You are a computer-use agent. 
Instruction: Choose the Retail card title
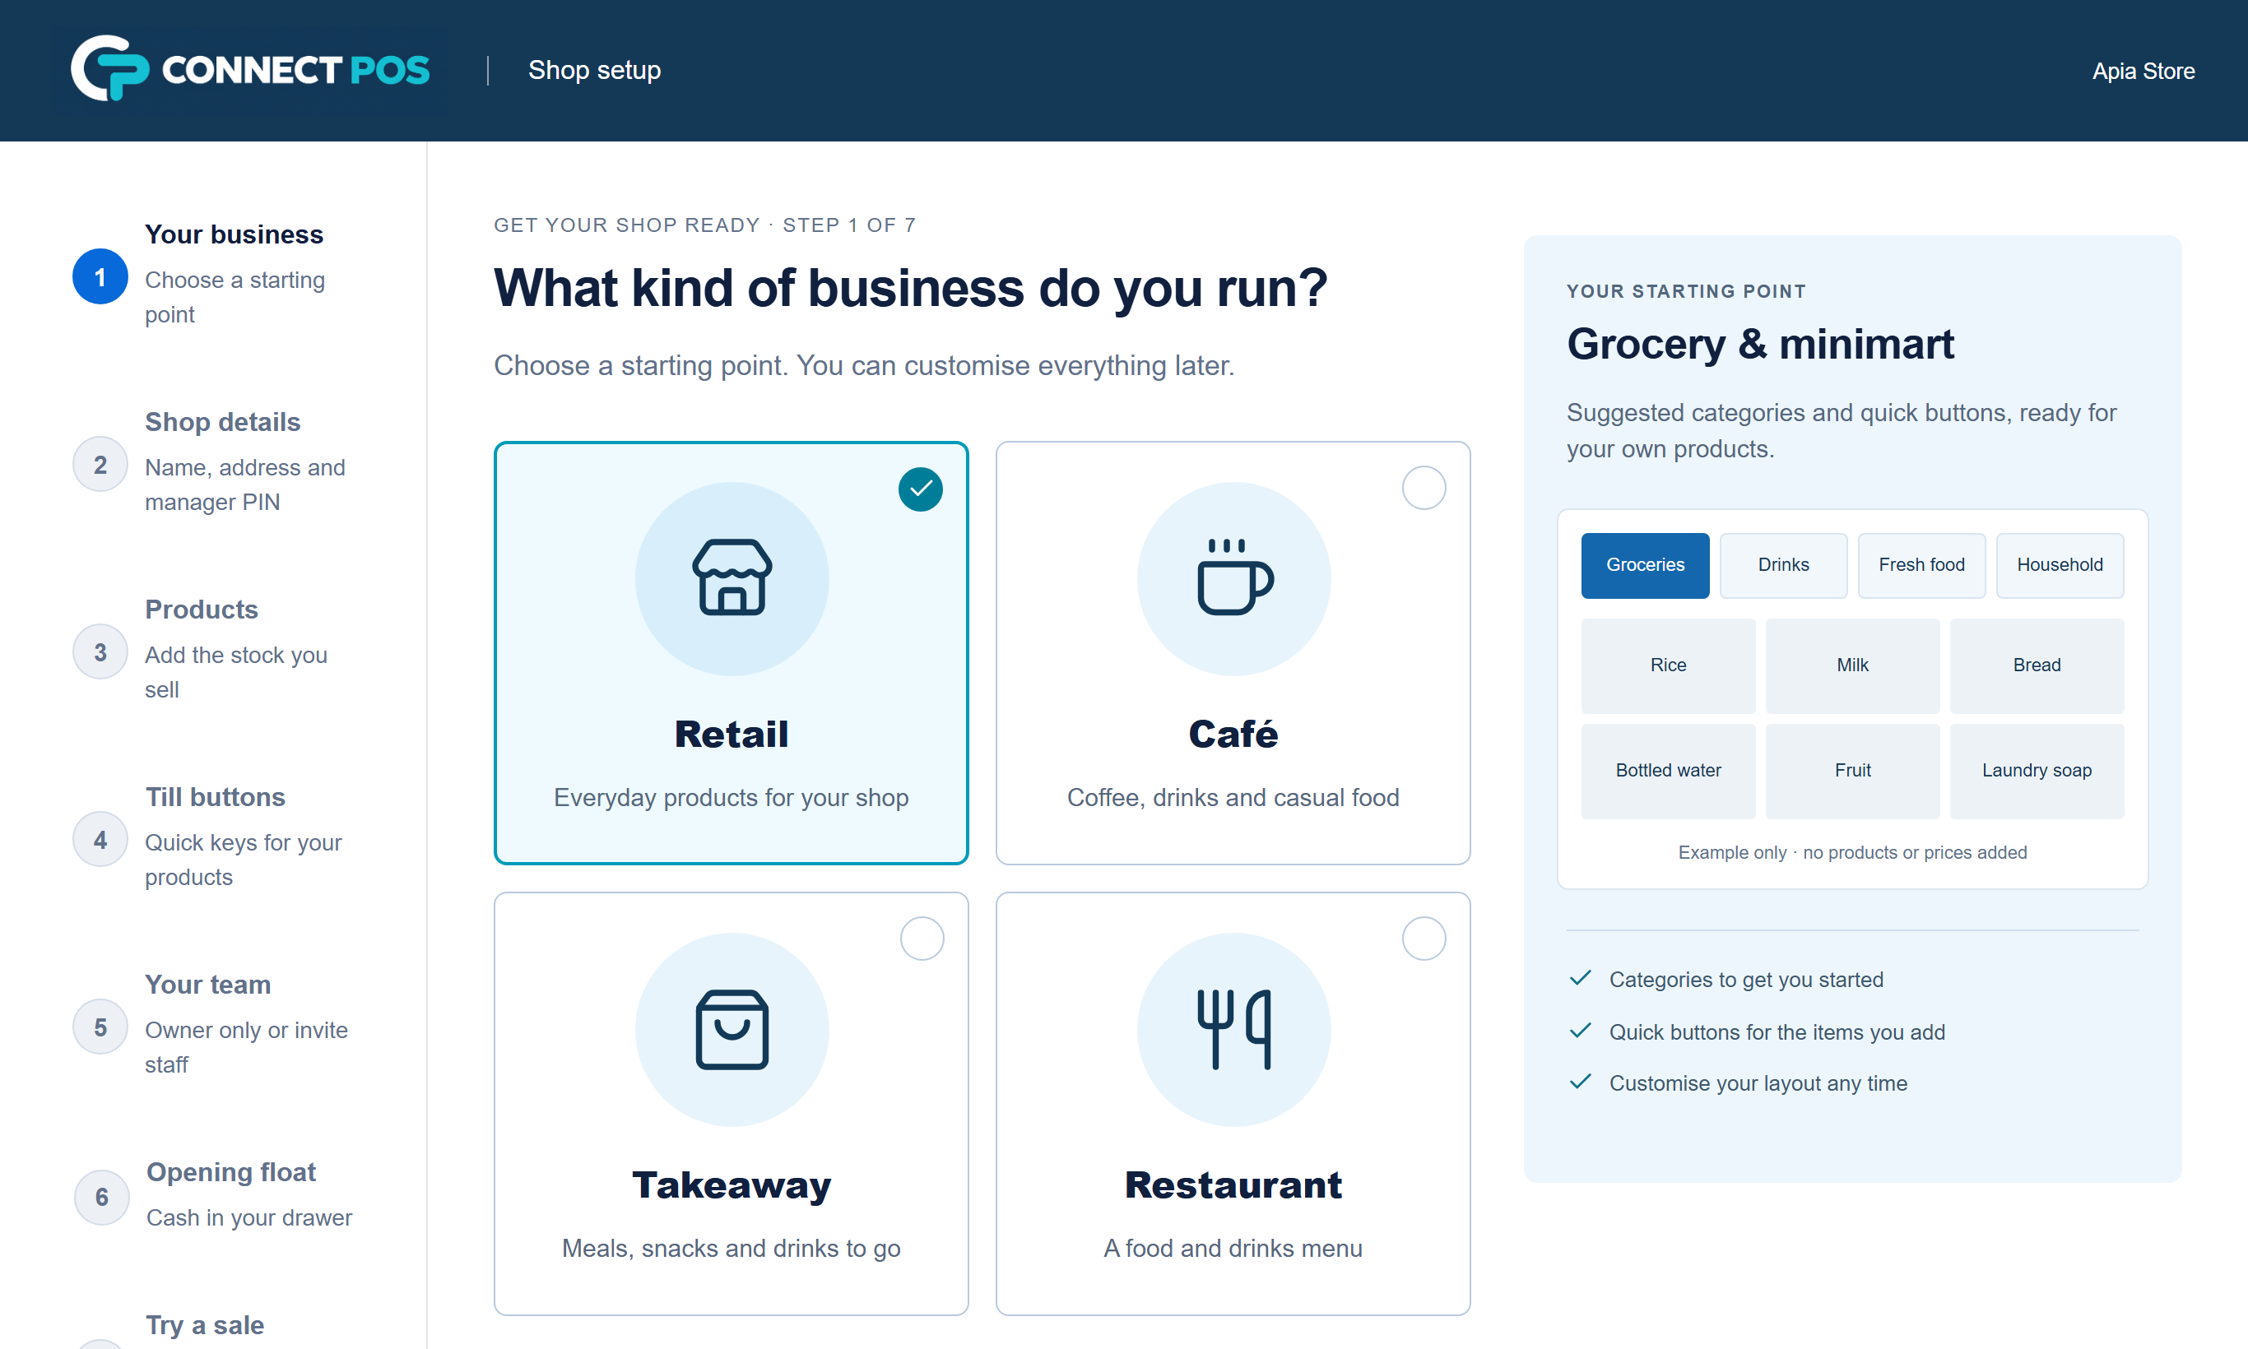pos(732,735)
